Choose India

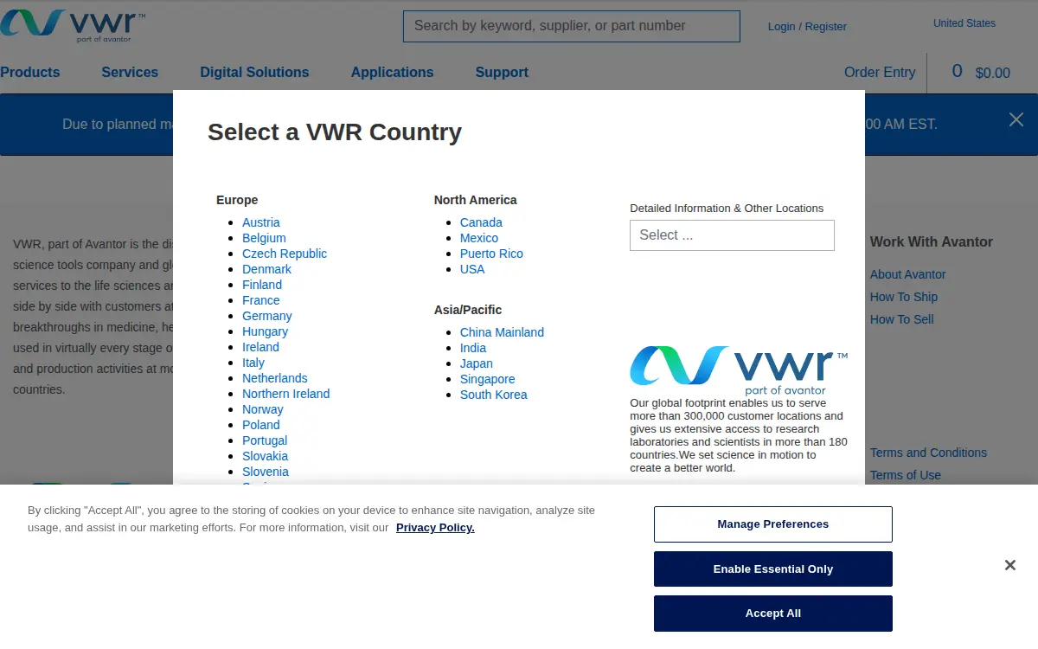tap(473, 348)
